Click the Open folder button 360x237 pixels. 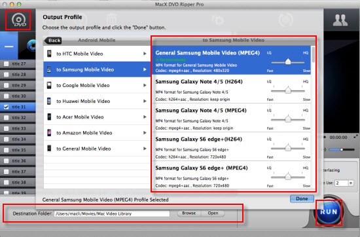213,213
